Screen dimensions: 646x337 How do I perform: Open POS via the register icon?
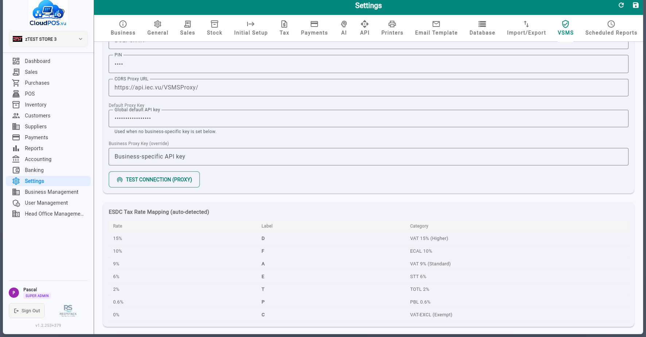[x=16, y=94]
